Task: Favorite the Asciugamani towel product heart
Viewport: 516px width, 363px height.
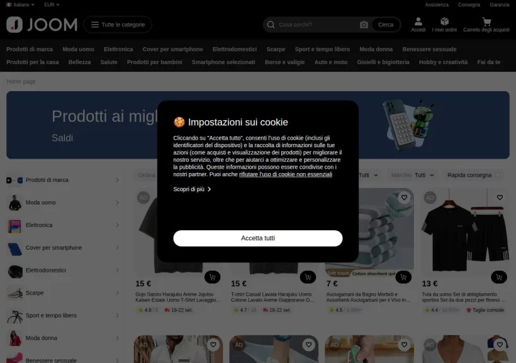Action: (x=404, y=198)
